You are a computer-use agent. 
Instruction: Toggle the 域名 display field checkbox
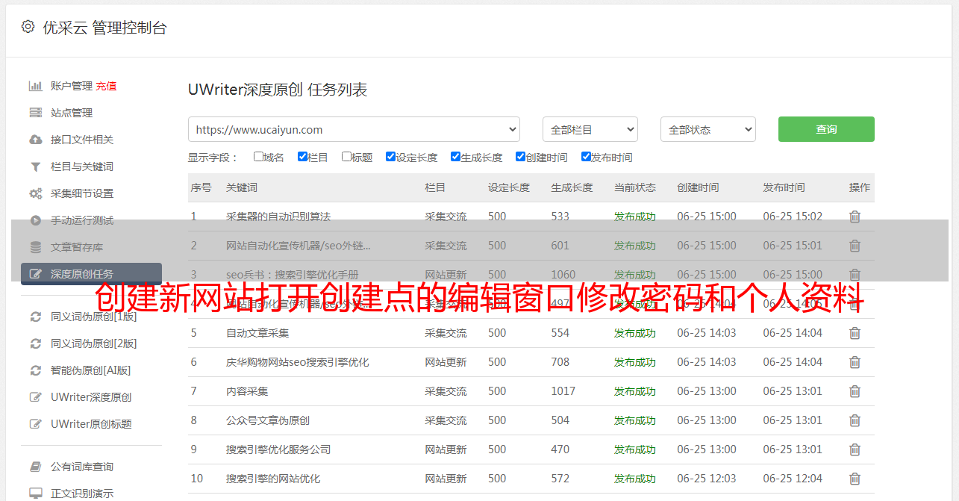pyautogui.click(x=258, y=157)
